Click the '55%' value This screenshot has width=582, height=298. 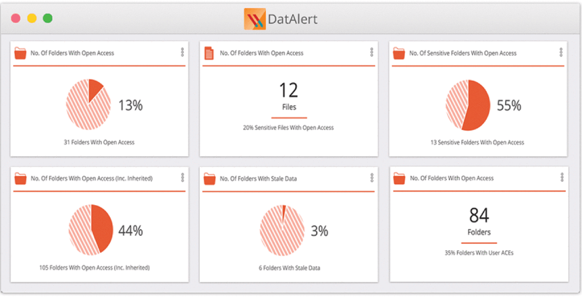coord(509,105)
